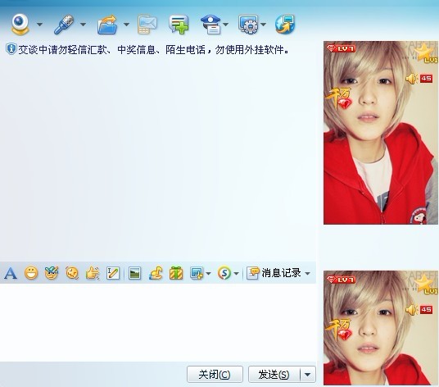Send a window shake nudge icon

[x=72, y=273]
